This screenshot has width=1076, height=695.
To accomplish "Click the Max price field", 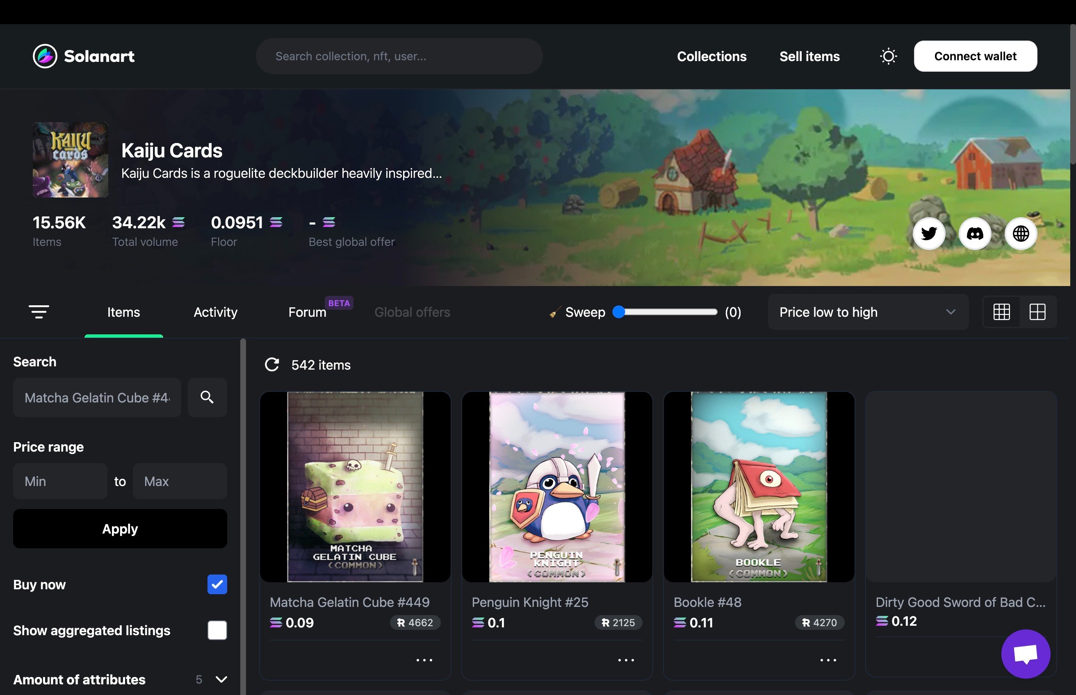I will pos(180,481).
